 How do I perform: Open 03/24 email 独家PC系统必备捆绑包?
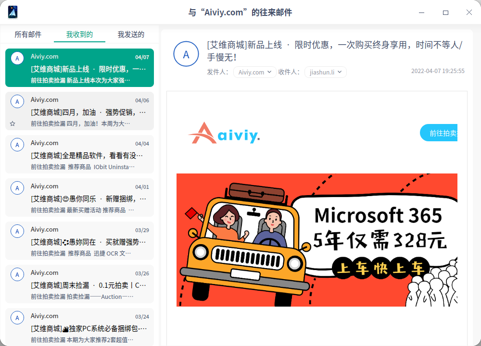pos(79,327)
